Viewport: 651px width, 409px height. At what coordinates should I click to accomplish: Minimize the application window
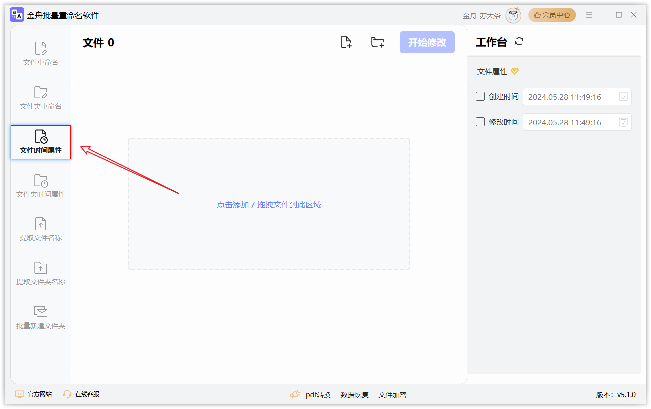(x=604, y=15)
